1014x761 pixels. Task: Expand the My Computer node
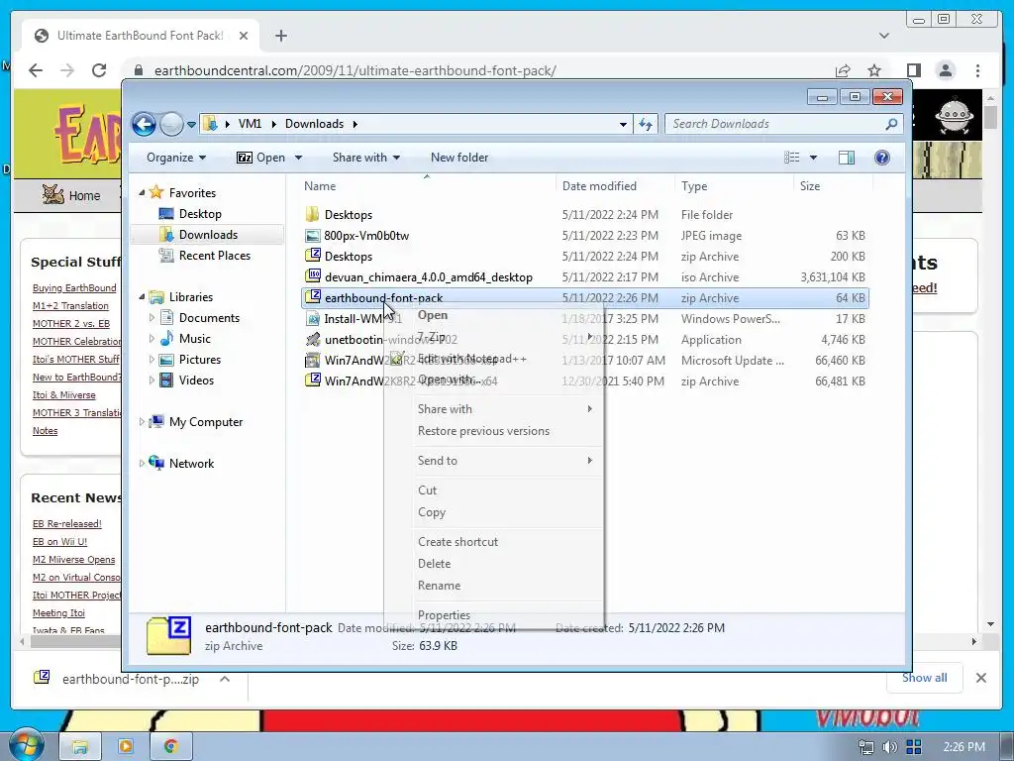pyautogui.click(x=142, y=422)
